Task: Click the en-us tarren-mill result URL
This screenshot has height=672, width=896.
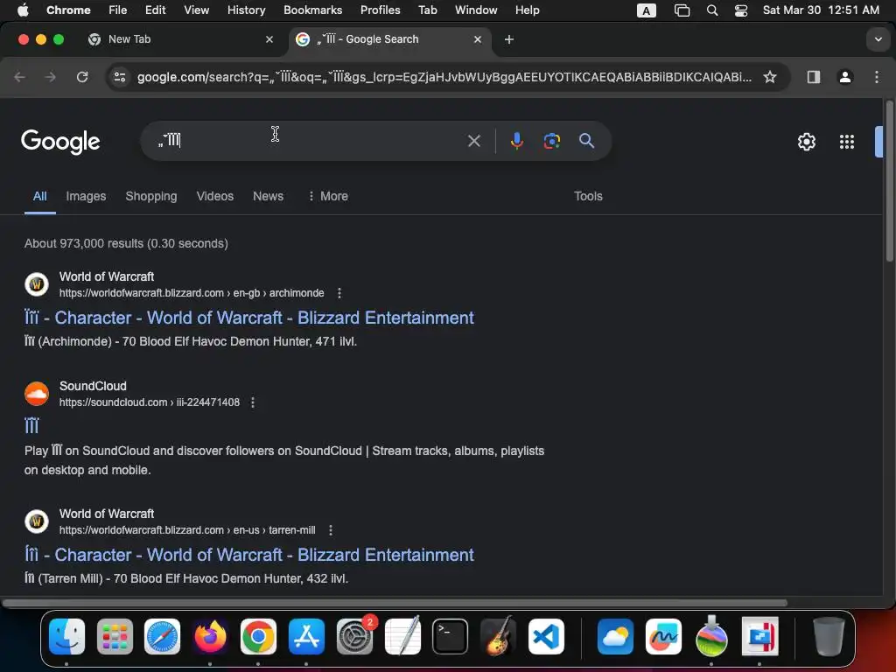Action: pos(187,530)
